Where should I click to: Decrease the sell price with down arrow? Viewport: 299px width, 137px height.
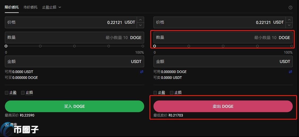click(x=289, y=25)
